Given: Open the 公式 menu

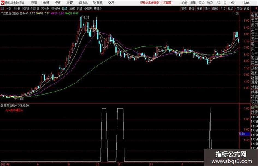Looking at the screenshot, I should click(x=201, y=3).
